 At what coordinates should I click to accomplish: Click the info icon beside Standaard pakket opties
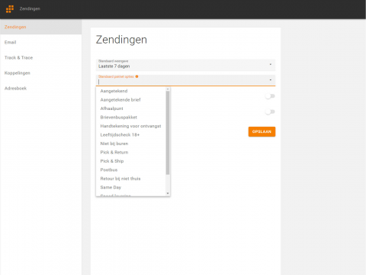136,76
